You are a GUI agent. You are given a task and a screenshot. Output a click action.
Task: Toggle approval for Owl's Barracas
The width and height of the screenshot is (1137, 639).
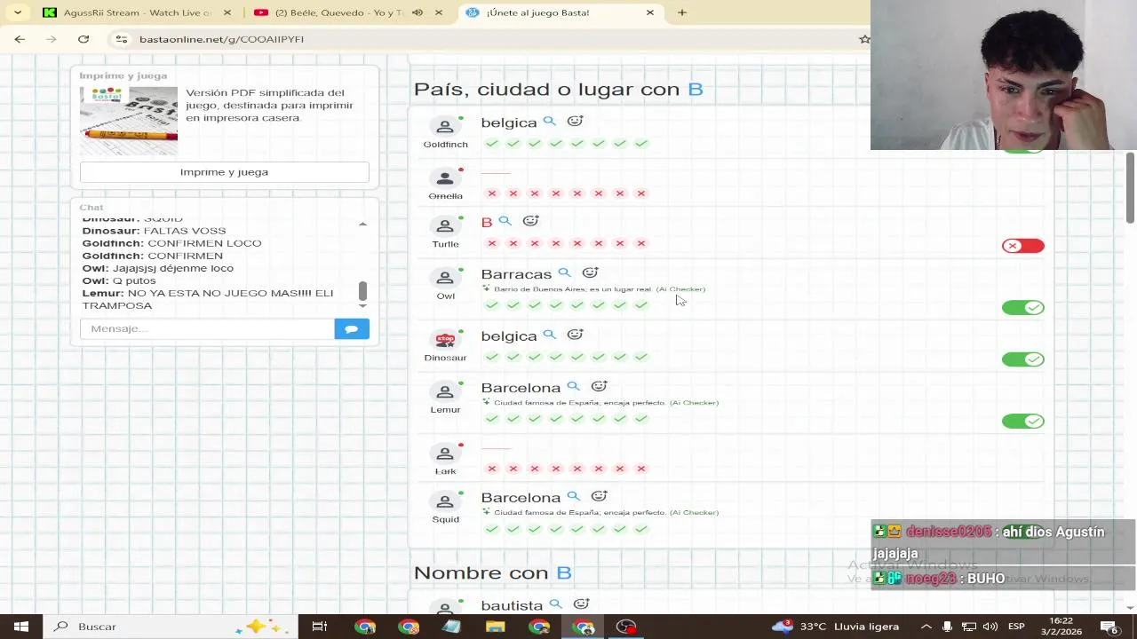(1023, 307)
